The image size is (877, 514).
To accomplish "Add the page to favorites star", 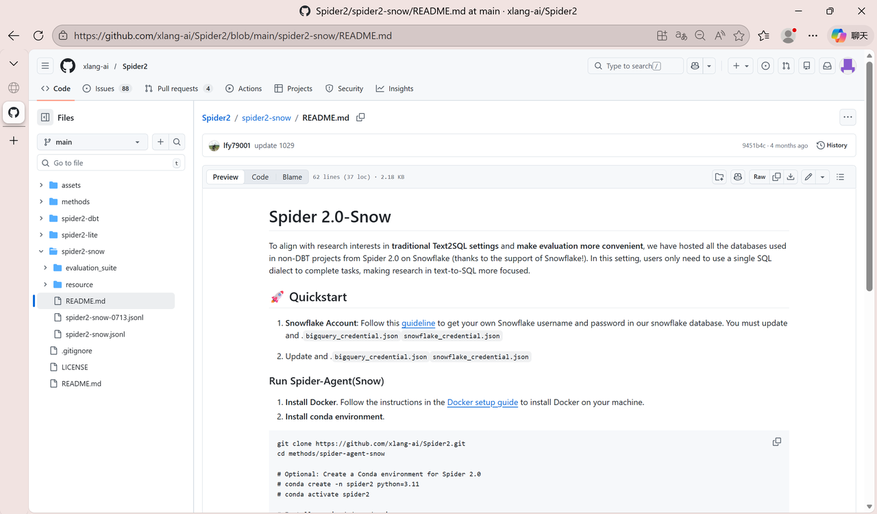I will [739, 36].
